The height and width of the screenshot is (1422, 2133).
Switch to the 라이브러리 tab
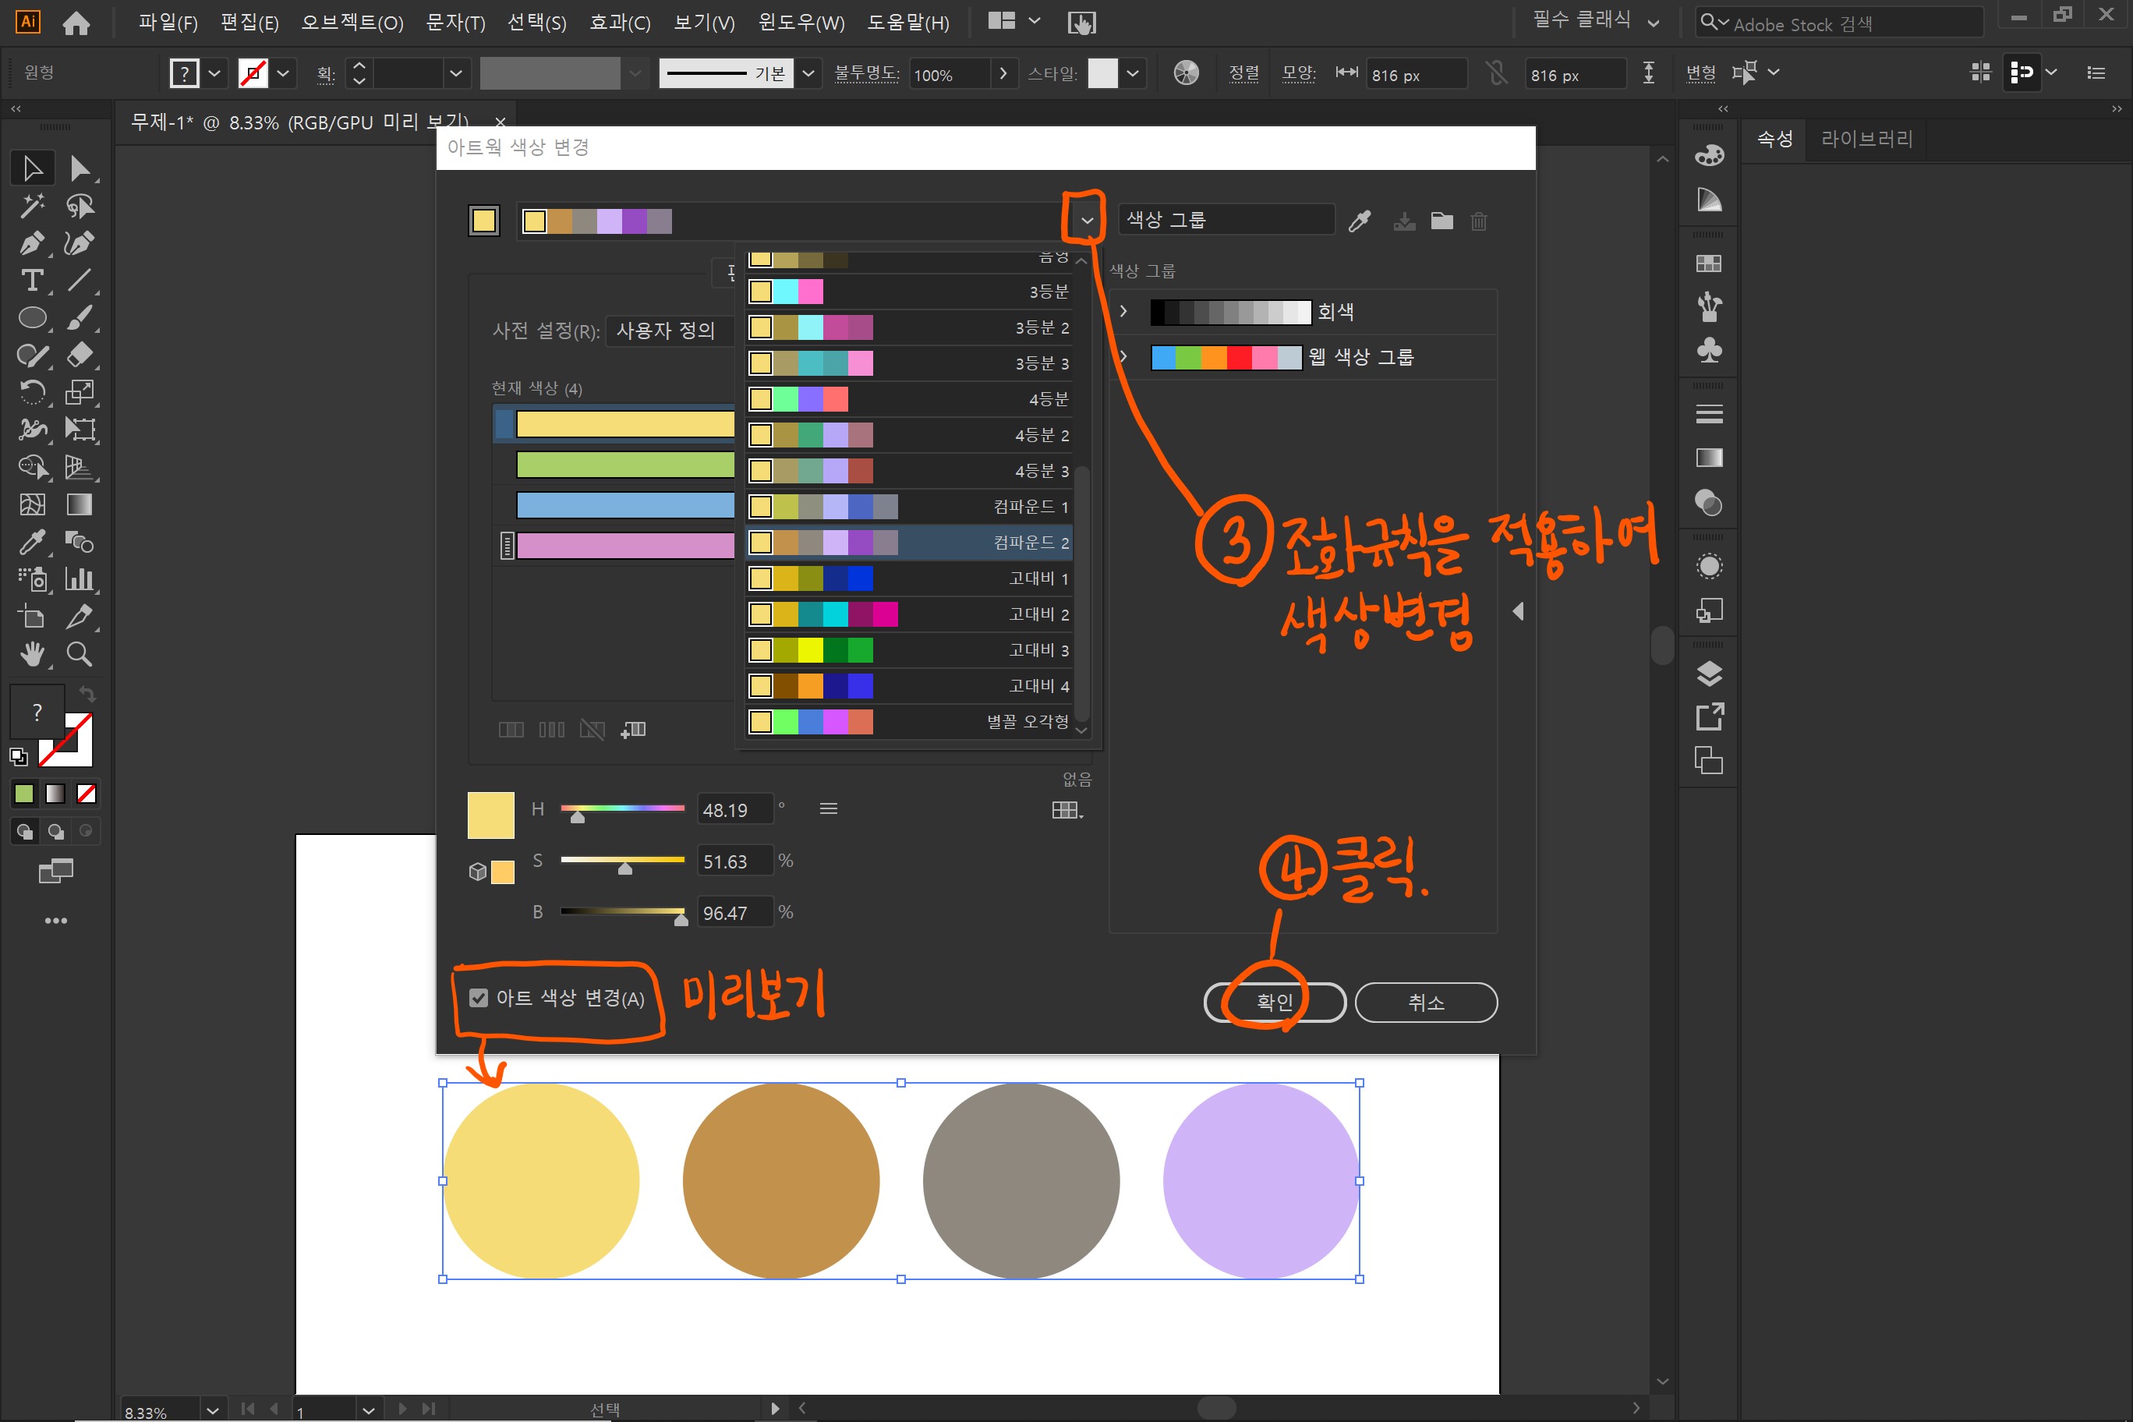(x=1866, y=139)
